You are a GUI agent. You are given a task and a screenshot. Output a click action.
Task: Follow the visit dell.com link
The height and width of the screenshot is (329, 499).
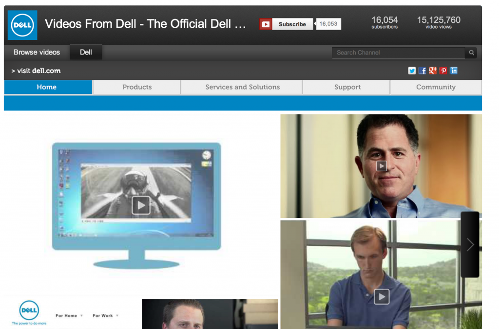(x=36, y=71)
